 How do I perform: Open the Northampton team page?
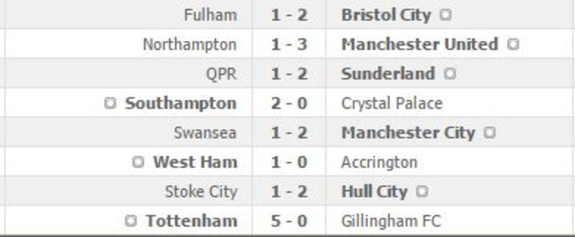[x=190, y=44]
